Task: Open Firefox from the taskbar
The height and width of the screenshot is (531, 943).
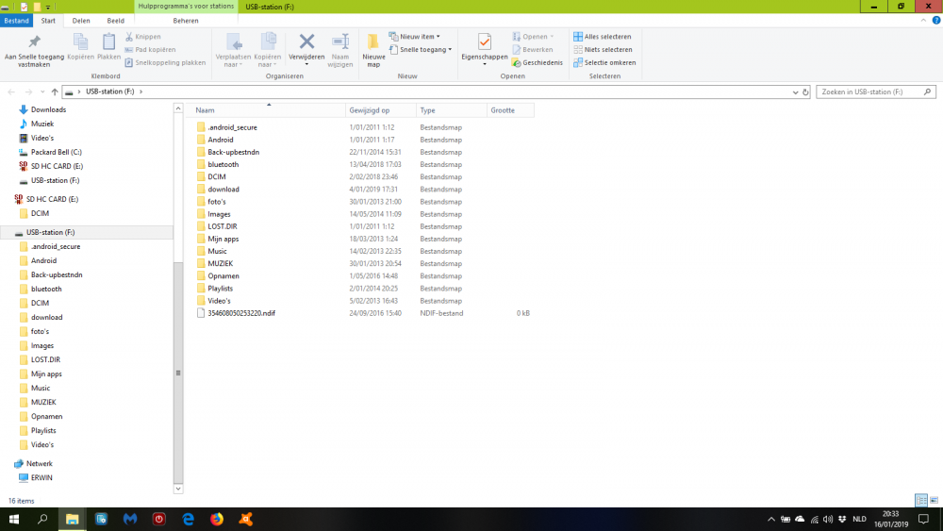Action: pyautogui.click(x=216, y=519)
